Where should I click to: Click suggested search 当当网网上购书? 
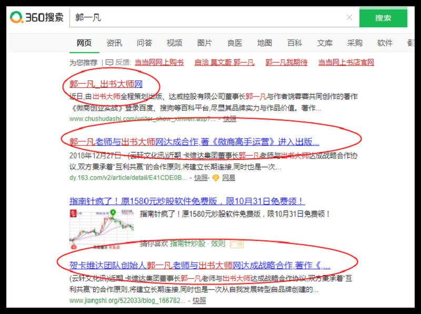tap(159, 62)
